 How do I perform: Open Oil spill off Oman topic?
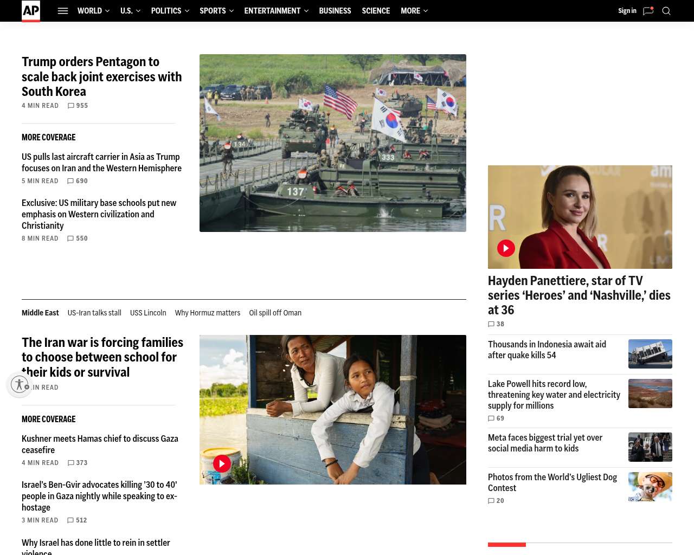pos(275,313)
